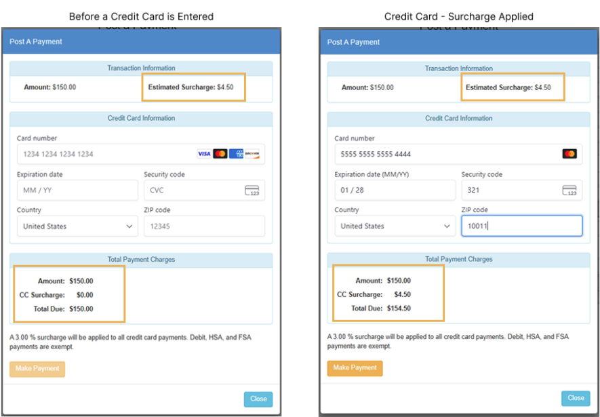Click the Total Payment Charges header in left dialog
The image size is (600, 417).
click(x=141, y=260)
